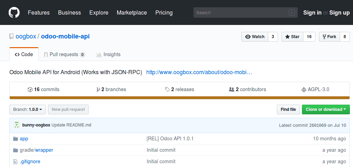Open the oogbox.com about link

point(199,72)
